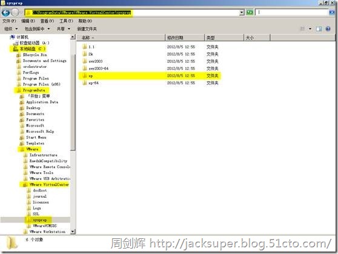Image resolution: width=338 pixels, height=254 pixels.
Task: Open the Infrastructure folder in tree
Action: (x=44, y=155)
